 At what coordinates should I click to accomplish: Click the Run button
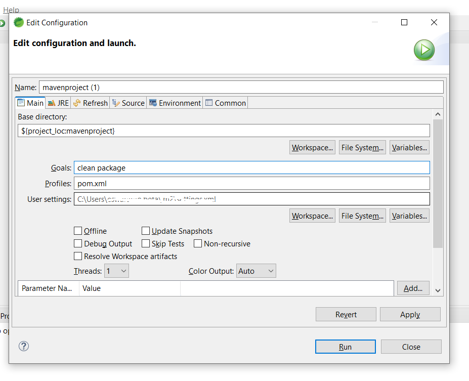[x=345, y=347]
